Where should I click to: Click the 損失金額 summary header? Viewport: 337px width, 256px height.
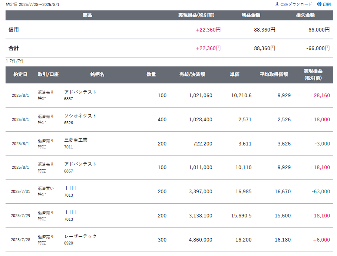(x=305, y=15)
